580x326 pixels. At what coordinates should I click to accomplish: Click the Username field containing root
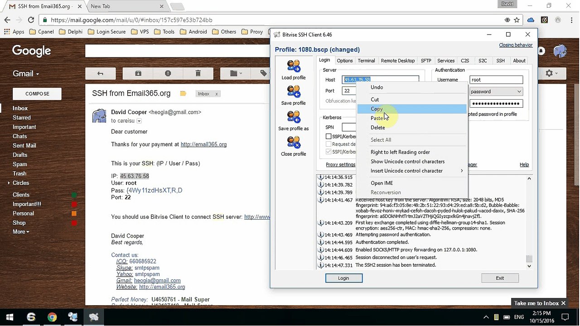tap(496, 80)
